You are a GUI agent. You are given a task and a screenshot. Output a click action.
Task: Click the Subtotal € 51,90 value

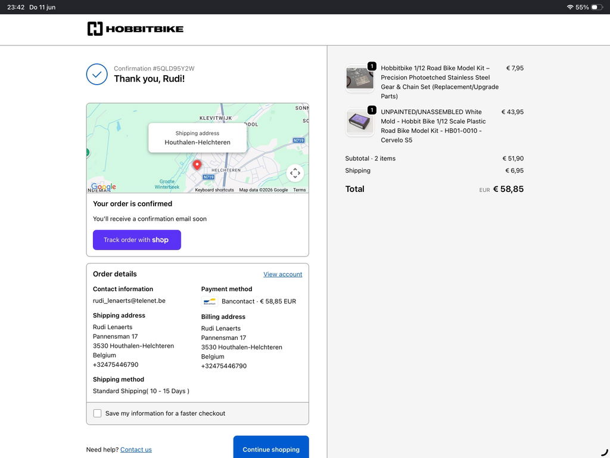pos(513,159)
